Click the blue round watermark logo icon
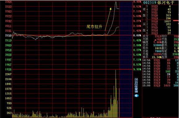Screen dimensions: 179x118 click(136, 96)
